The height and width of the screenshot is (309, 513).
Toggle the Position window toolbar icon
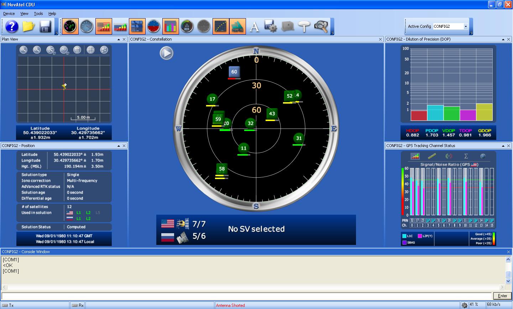tap(137, 26)
